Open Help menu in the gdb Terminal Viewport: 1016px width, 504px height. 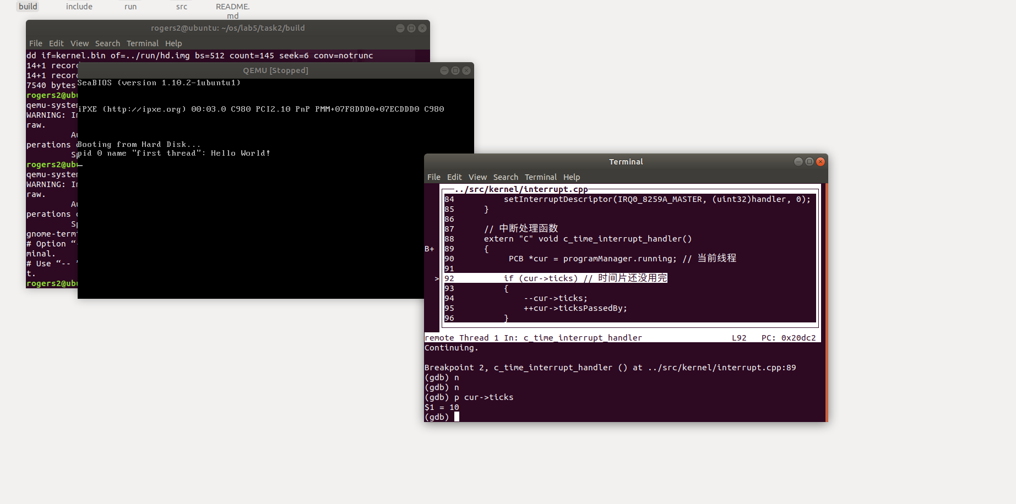tap(572, 177)
